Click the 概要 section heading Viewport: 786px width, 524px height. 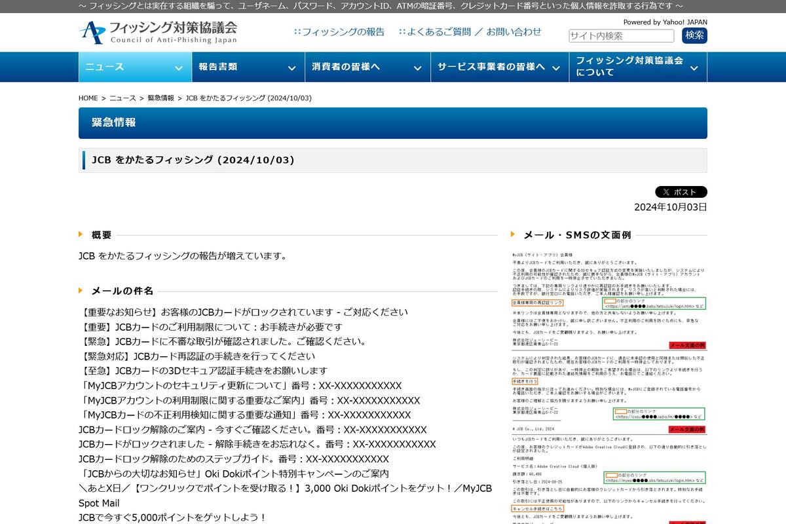tap(102, 234)
